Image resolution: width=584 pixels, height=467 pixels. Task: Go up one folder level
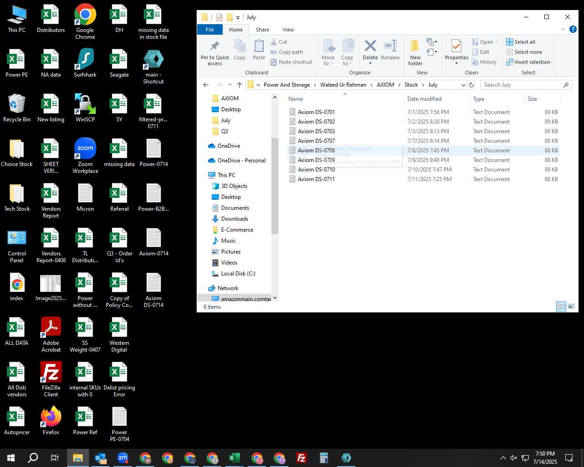click(239, 85)
